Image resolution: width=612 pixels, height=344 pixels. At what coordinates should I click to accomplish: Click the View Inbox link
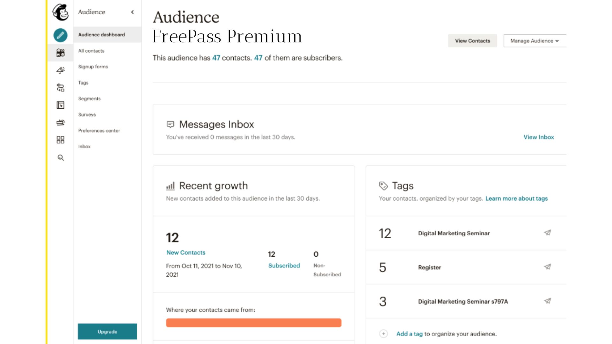coord(538,137)
